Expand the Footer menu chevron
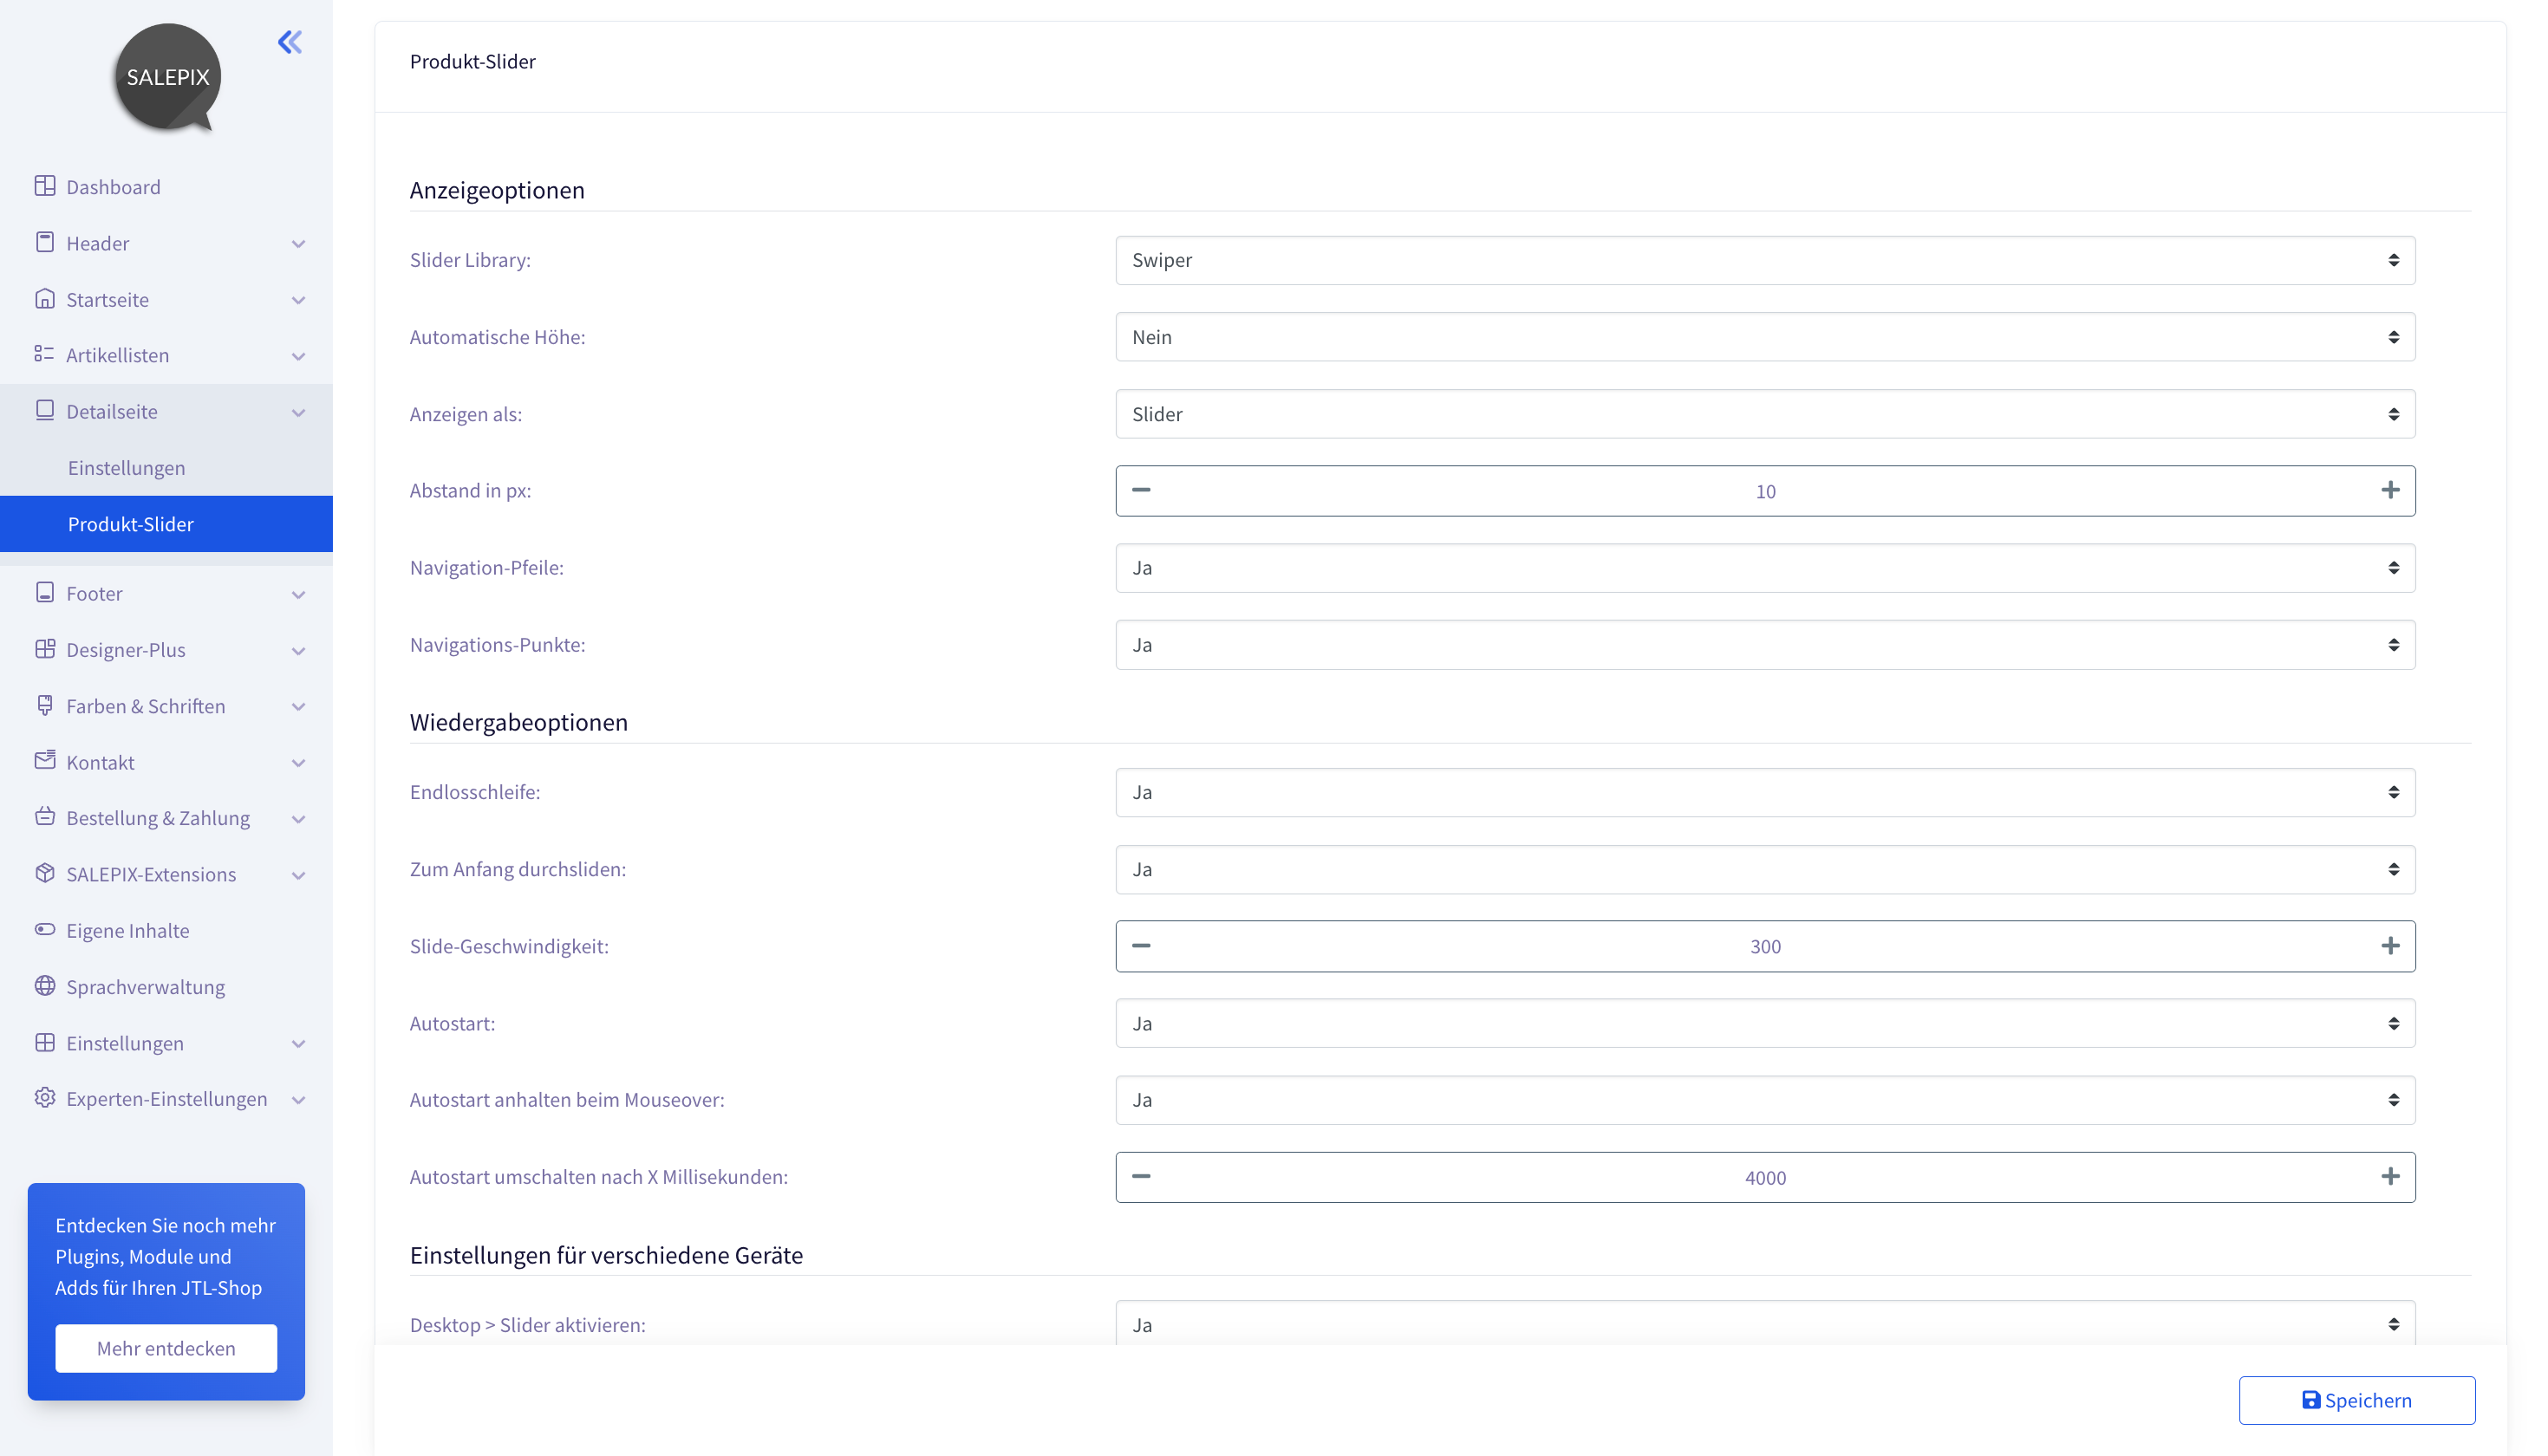2548x1456 pixels. [298, 594]
